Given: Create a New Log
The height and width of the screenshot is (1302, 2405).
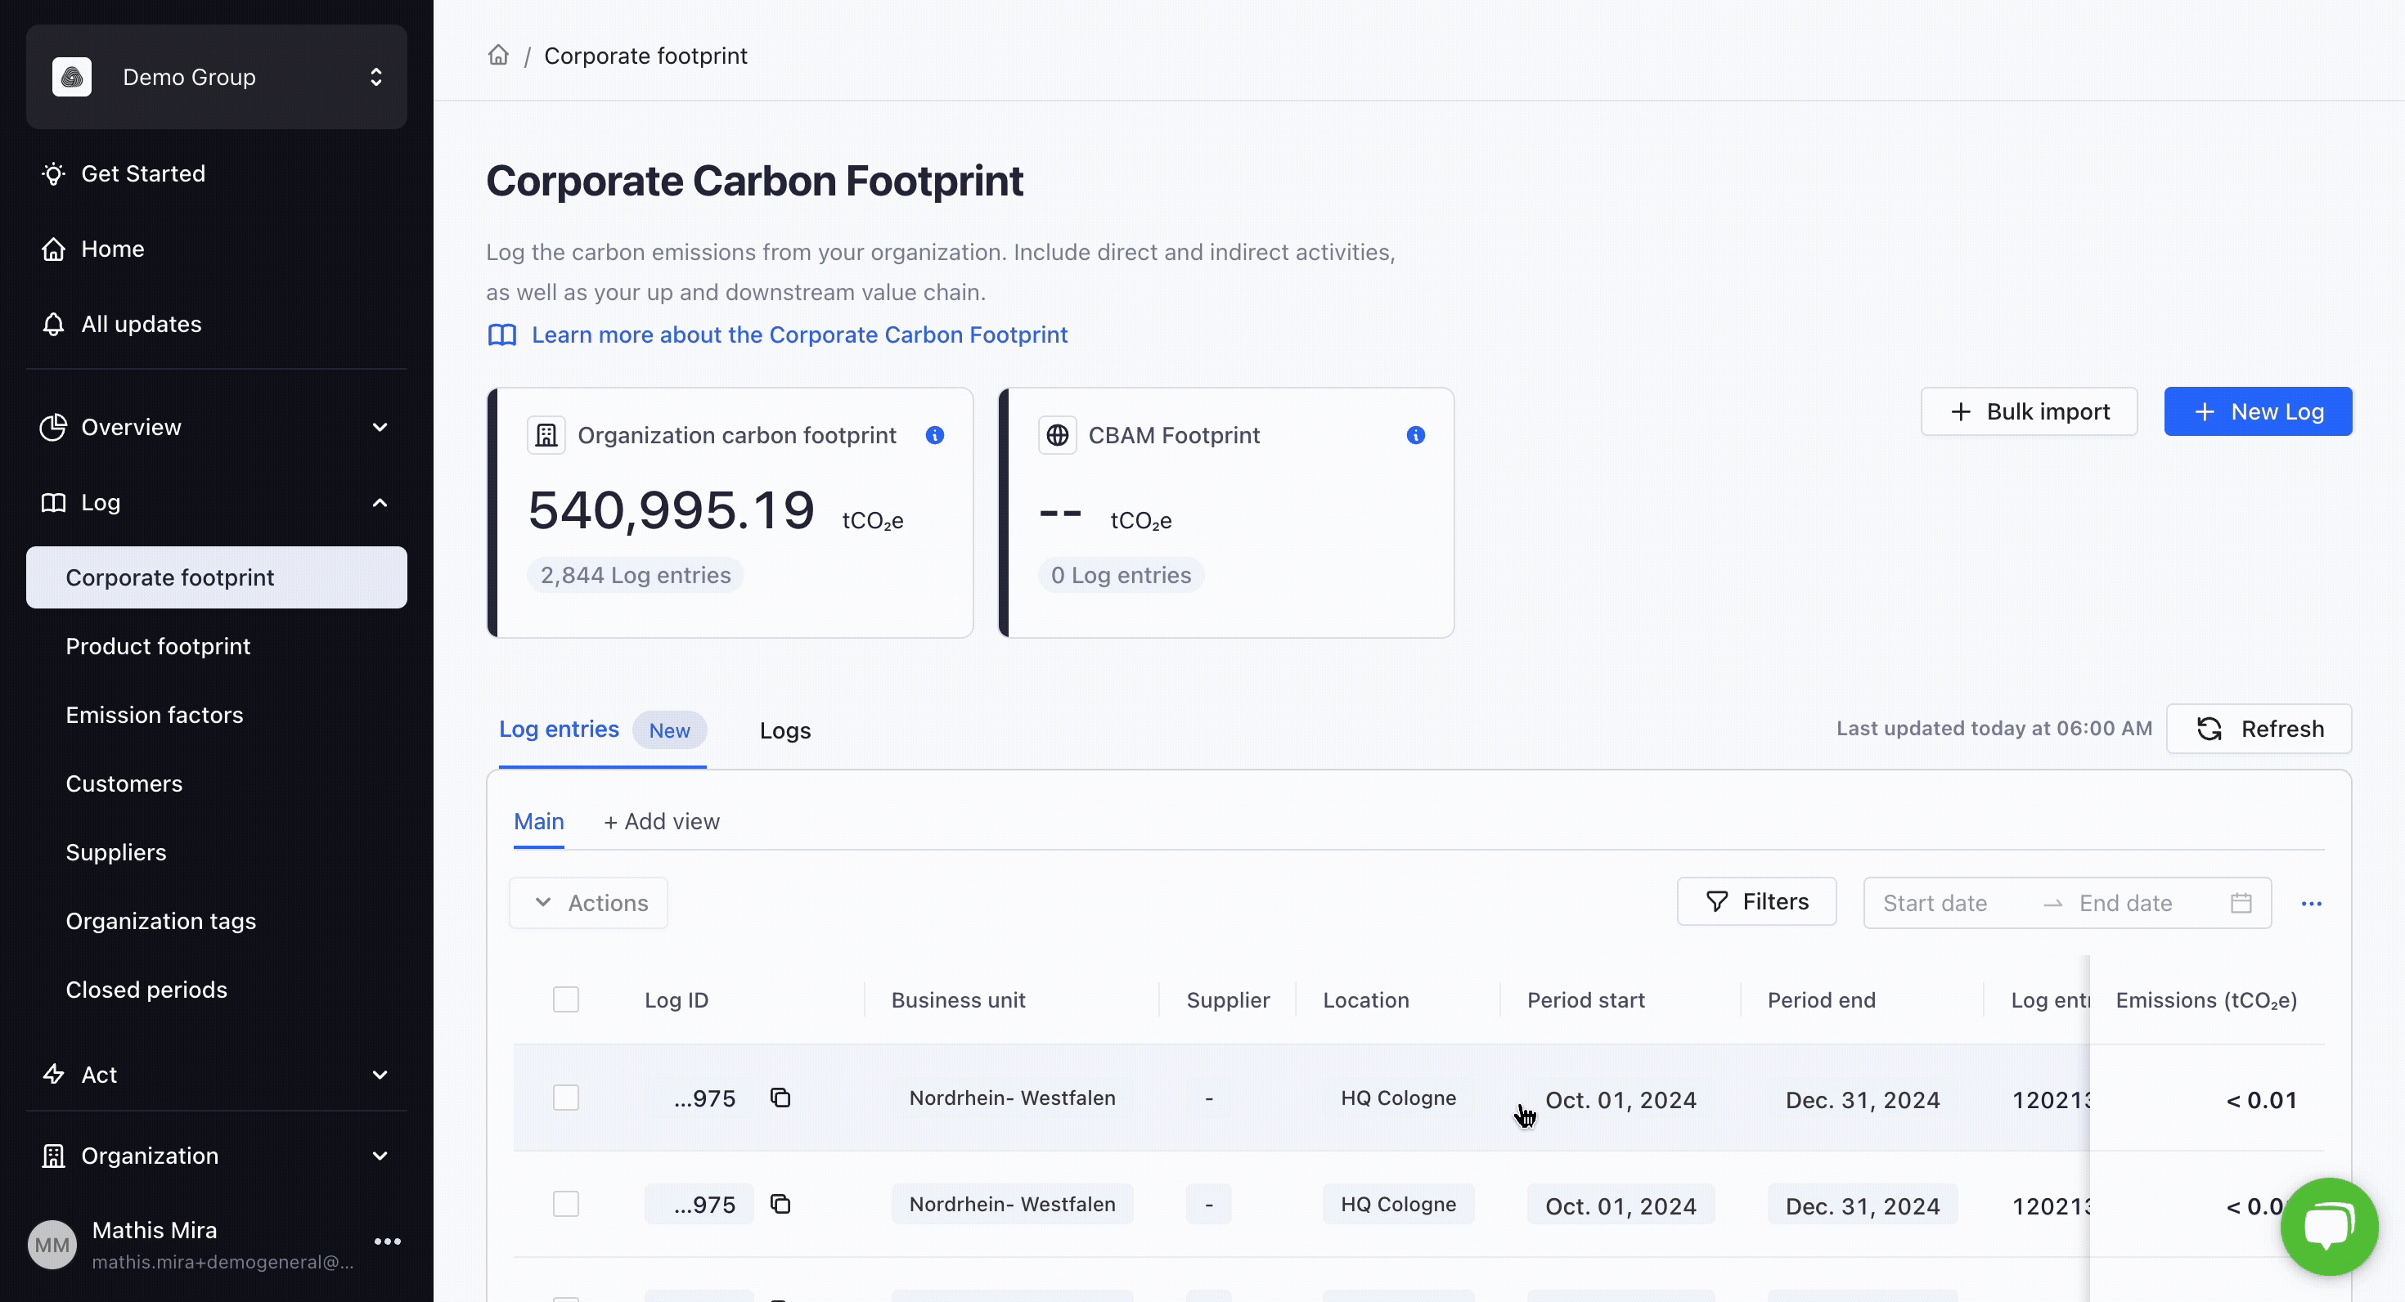Looking at the screenshot, I should (x=2258, y=411).
